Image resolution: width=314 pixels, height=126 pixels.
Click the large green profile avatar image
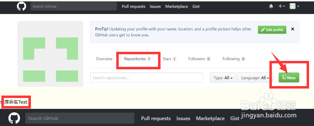pos(51,54)
